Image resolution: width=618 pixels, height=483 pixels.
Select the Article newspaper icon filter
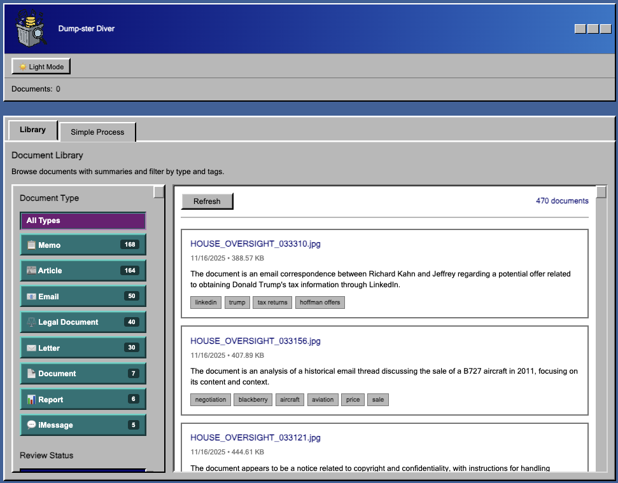coord(31,271)
